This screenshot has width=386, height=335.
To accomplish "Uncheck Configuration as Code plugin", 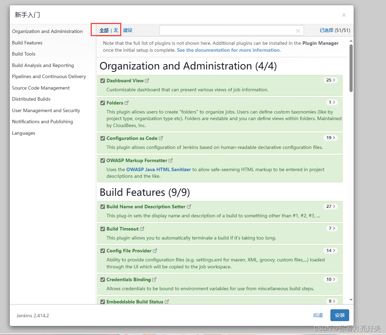I will pos(102,138).
